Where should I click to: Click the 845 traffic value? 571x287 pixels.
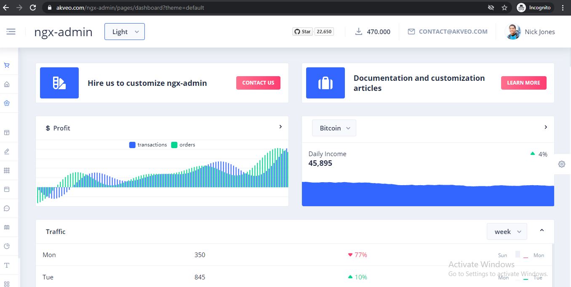tap(200, 277)
